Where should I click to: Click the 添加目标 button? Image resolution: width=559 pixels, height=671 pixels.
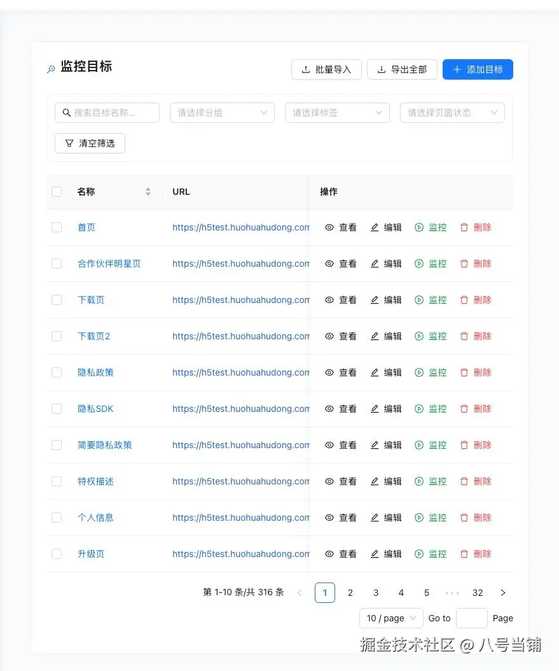point(478,69)
